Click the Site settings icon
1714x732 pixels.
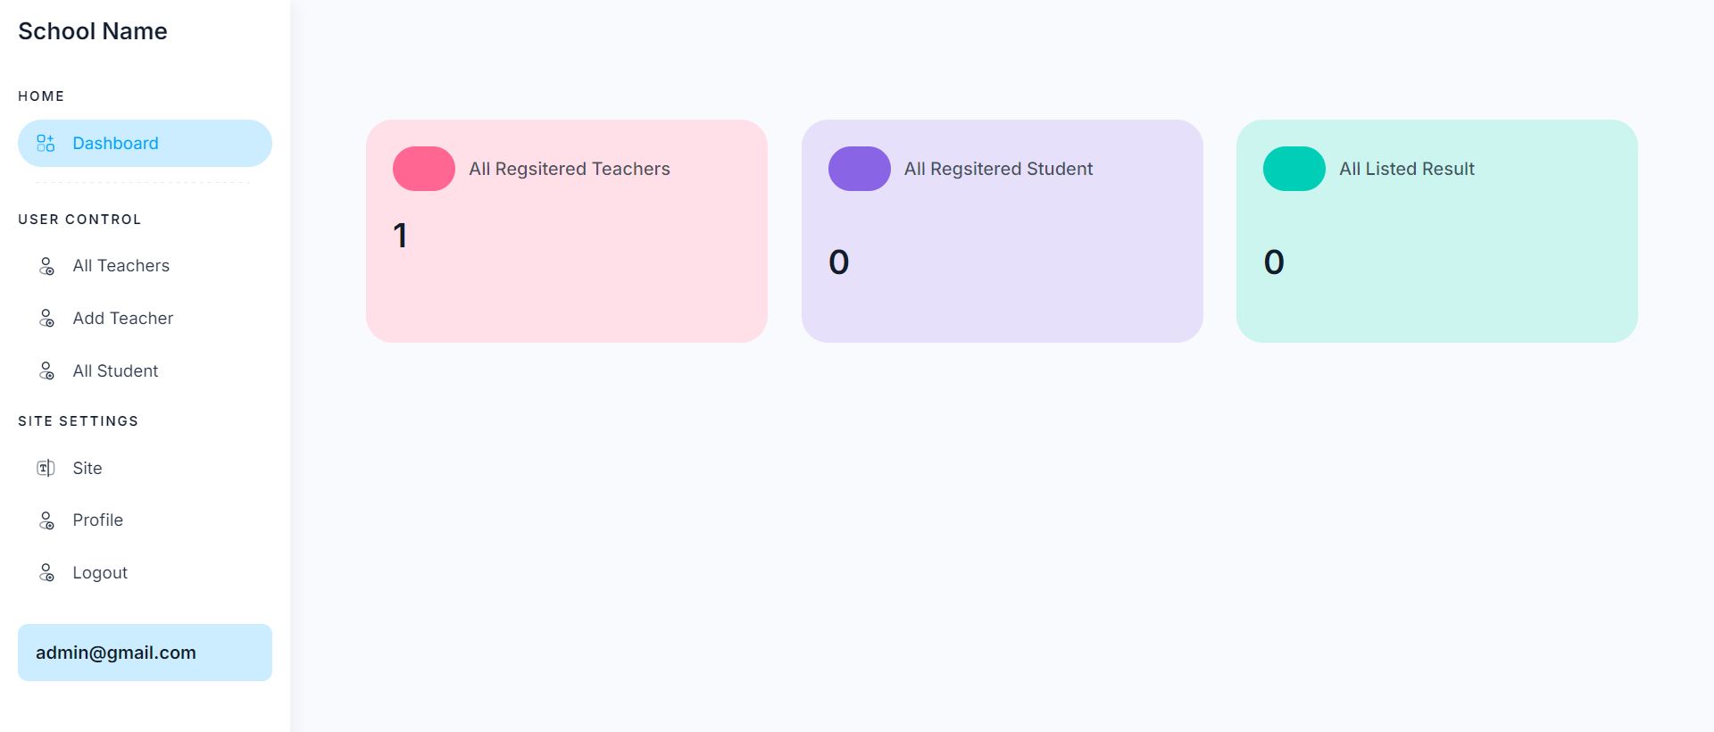click(46, 469)
